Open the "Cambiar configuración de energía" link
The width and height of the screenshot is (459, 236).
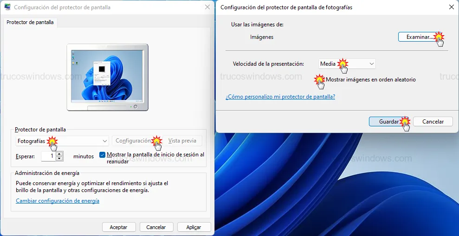tap(58, 201)
